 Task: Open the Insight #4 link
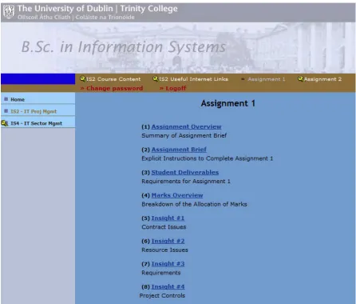(x=168, y=286)
